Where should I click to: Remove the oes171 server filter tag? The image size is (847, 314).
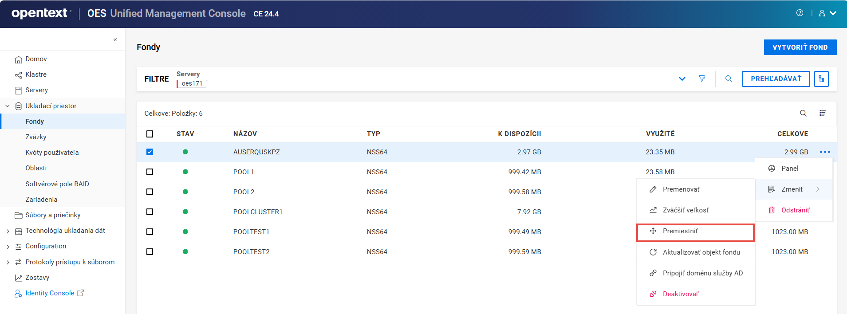pos(192,83)
